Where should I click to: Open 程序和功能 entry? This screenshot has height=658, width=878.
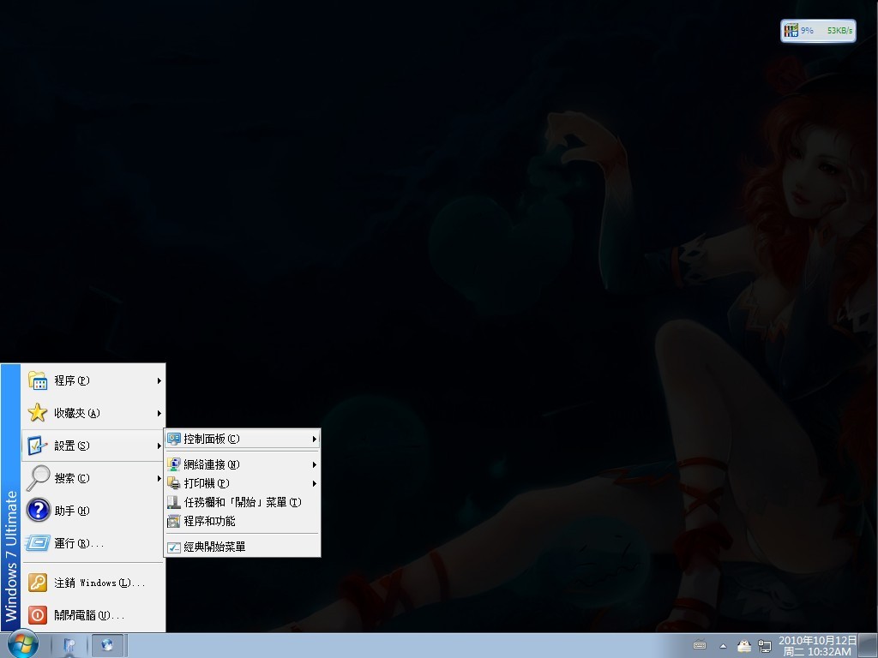click(x=242, y=521)
